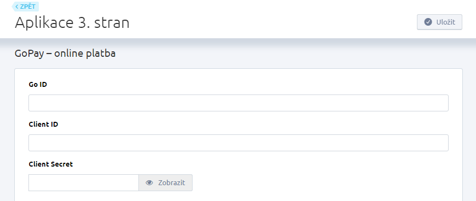Click the eye icon beside Zobrazit
This screenshot has width=476, height=201.
point(149,183)
